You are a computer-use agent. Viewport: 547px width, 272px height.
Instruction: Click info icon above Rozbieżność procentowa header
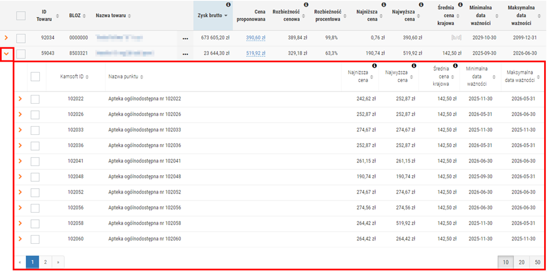click(x=337, y=5)
